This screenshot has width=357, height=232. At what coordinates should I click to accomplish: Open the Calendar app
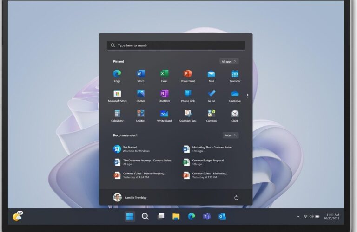[x=235, y=76]
